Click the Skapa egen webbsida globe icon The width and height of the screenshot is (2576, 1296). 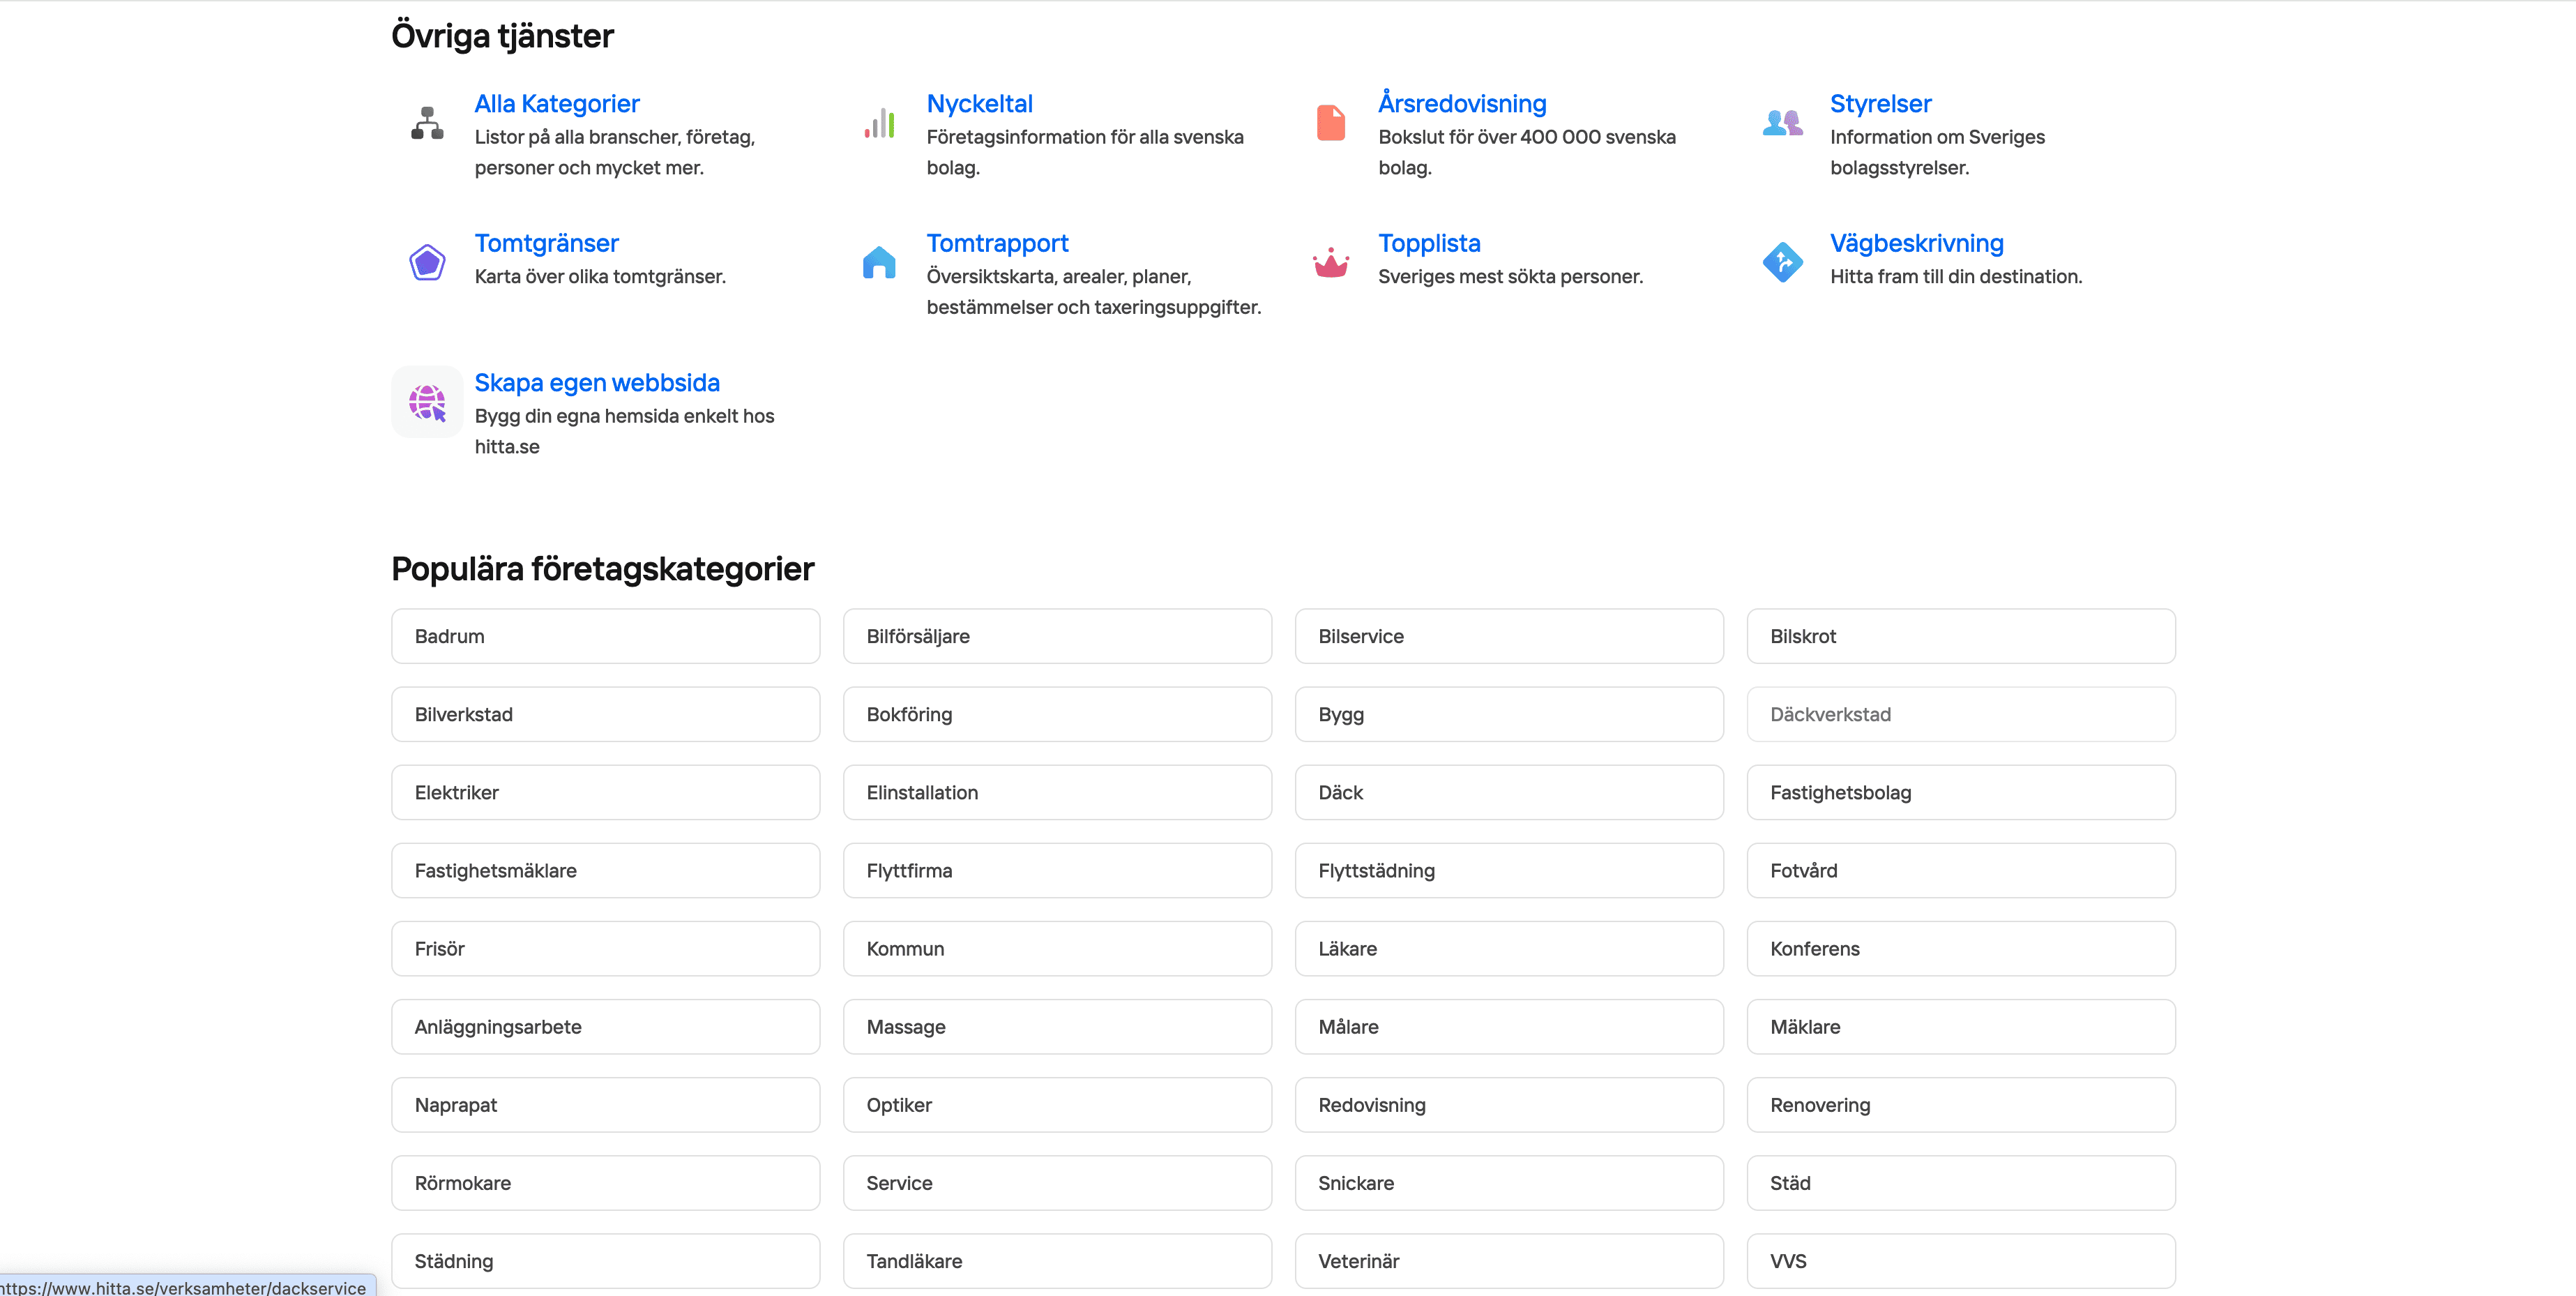point(427,402)
